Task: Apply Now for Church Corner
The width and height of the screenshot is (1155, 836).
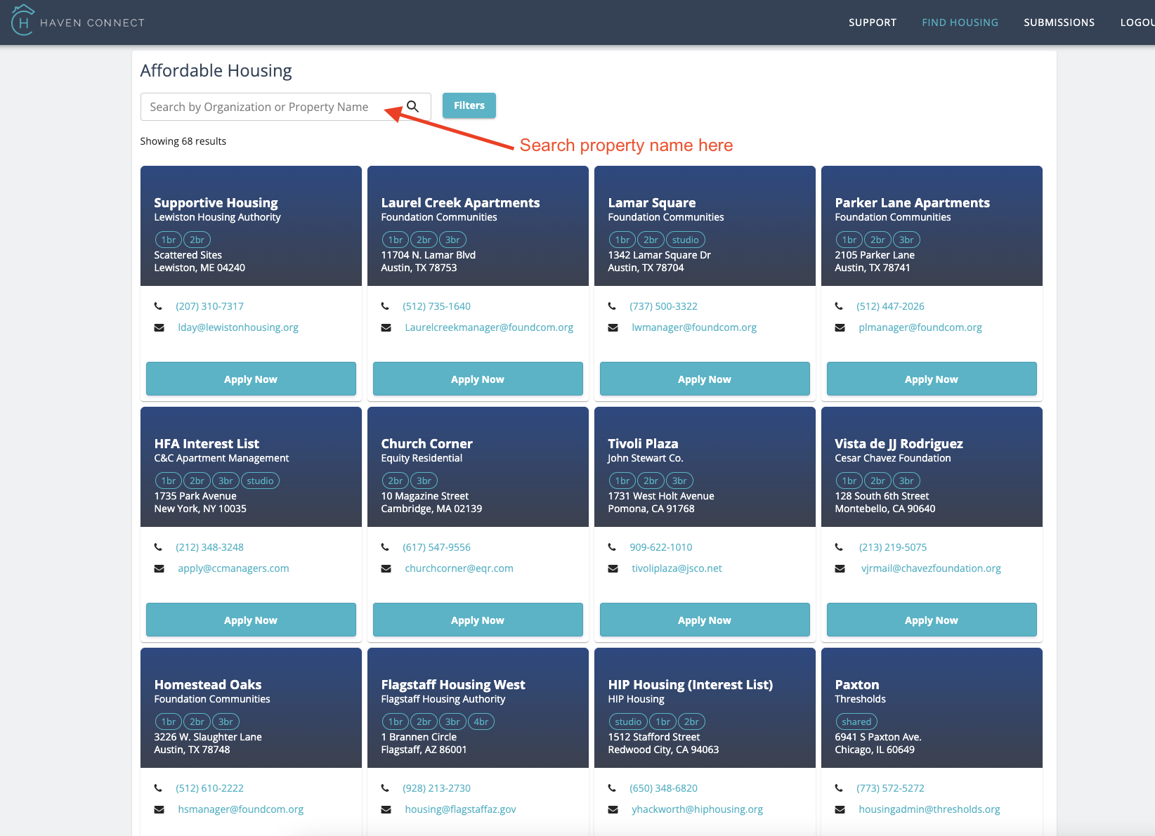Action: [478, 620]
